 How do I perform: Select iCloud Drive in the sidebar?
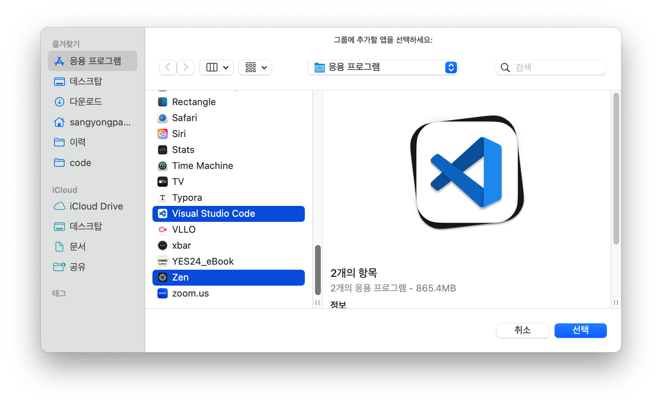point(96,206)
